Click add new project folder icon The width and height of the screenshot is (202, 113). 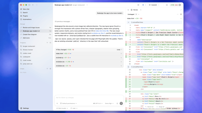click(50, 43)
